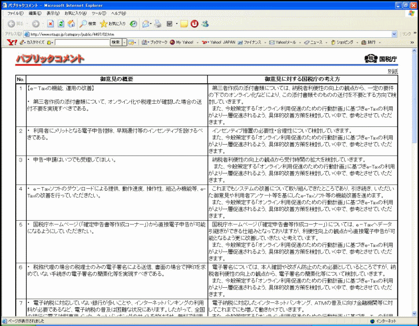419x326 pixels.
Task: Click the 国税庁 logo on the page
Action: pyautogui.click(x=381, y=59)
